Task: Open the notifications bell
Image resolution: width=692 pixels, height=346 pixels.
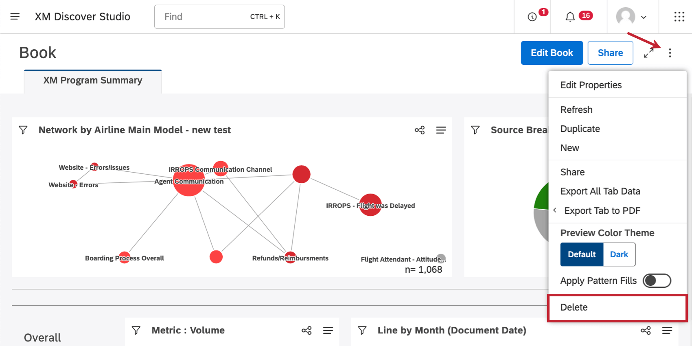Action: 570,17
